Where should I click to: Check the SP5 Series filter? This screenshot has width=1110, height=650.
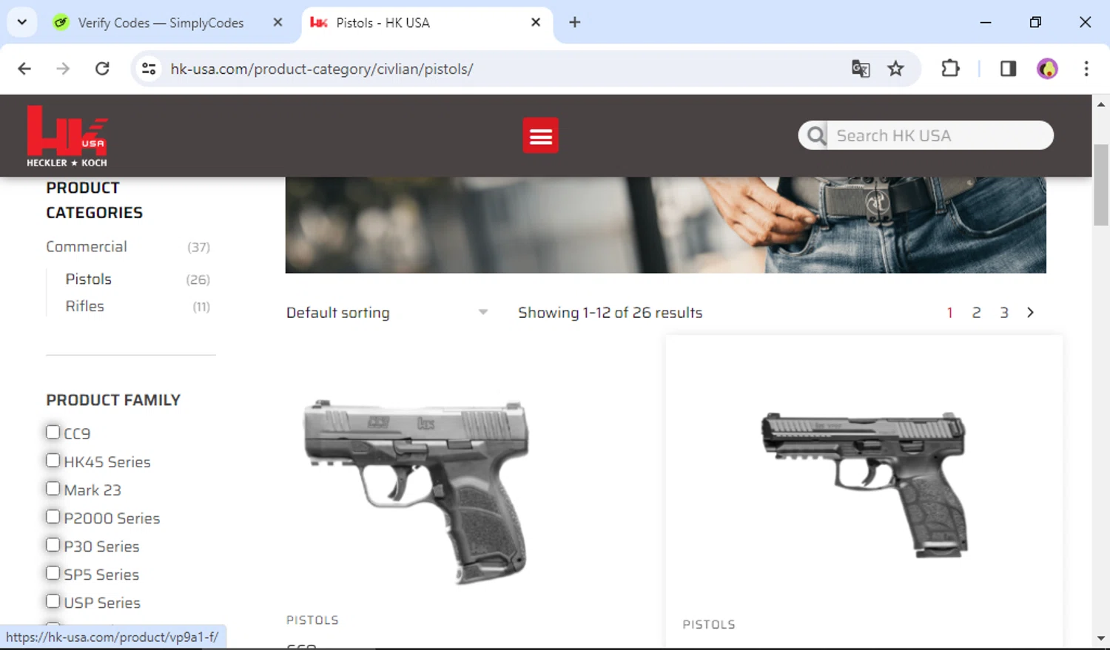click(53, 572)
